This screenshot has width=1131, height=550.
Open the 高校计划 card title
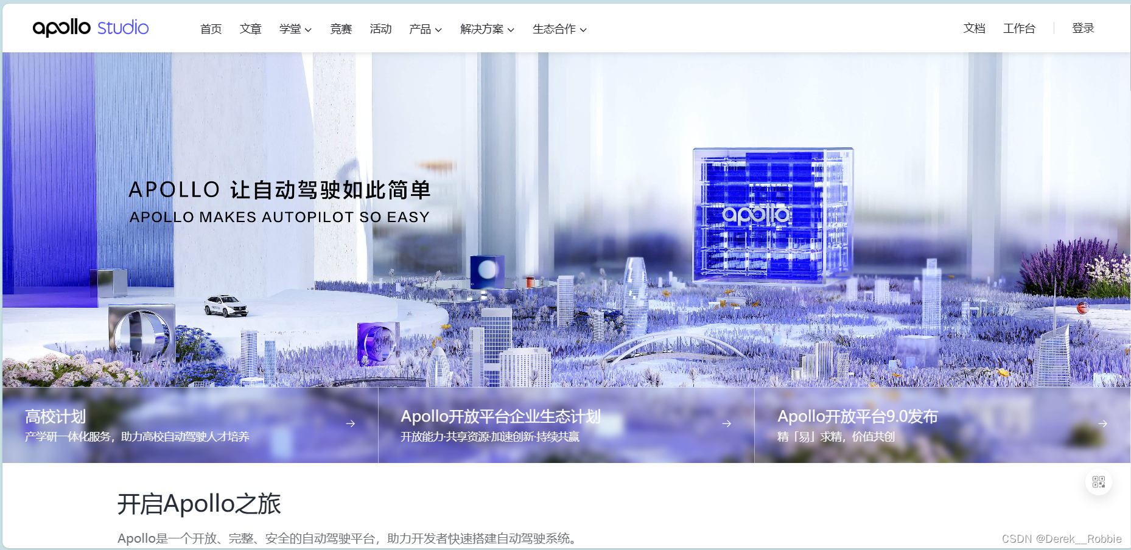pos(55,416)
